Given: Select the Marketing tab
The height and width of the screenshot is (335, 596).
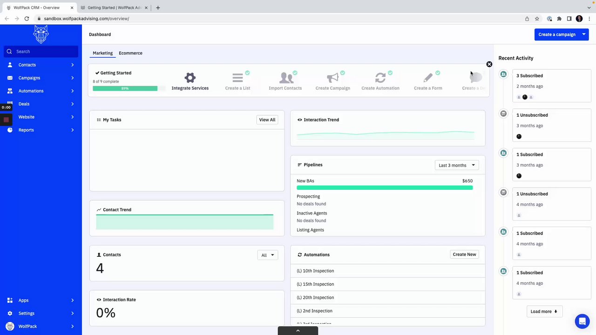Looking at the screenshot, I should pos(102,53).
